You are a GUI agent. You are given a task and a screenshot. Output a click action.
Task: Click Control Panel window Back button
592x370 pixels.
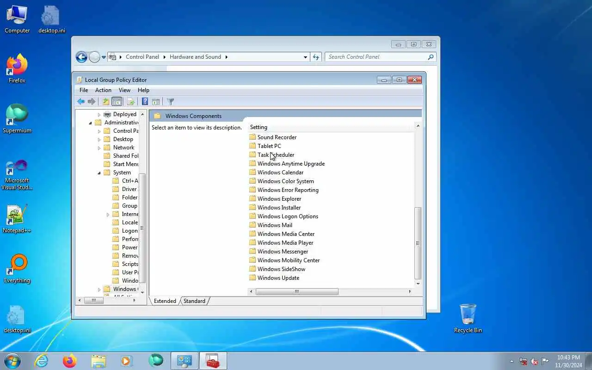[x=81, y=57]
